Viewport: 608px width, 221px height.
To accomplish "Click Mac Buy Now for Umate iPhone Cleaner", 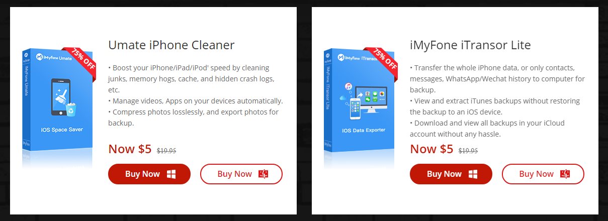I will point(241,174).
